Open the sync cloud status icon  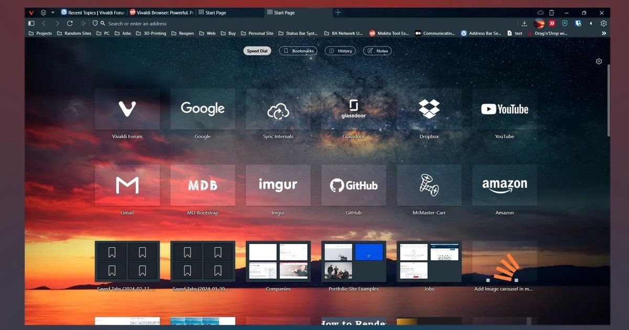[x=540, y=13]
